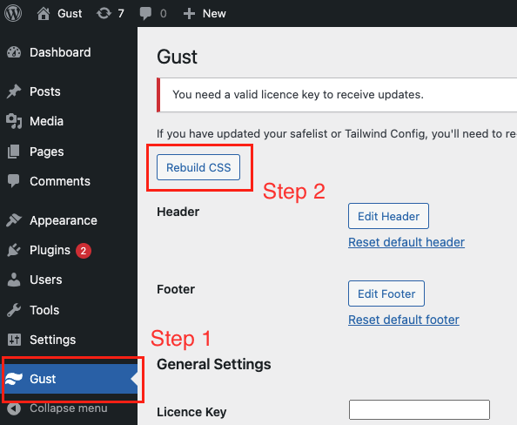The image size is (517, 425).
Task: Navigate to Pages menu item
Action: (x=47, y=152)
